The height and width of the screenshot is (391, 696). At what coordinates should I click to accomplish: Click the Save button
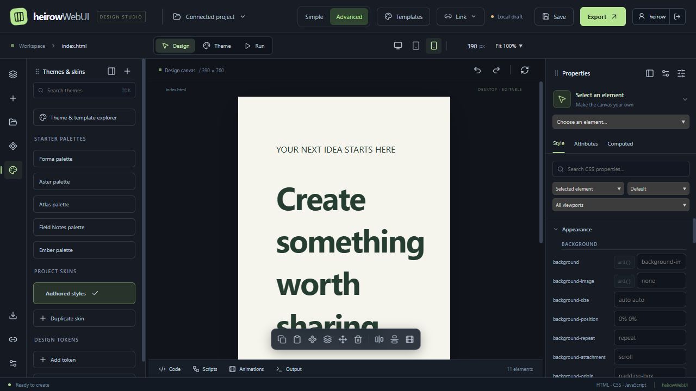(554, 17)
